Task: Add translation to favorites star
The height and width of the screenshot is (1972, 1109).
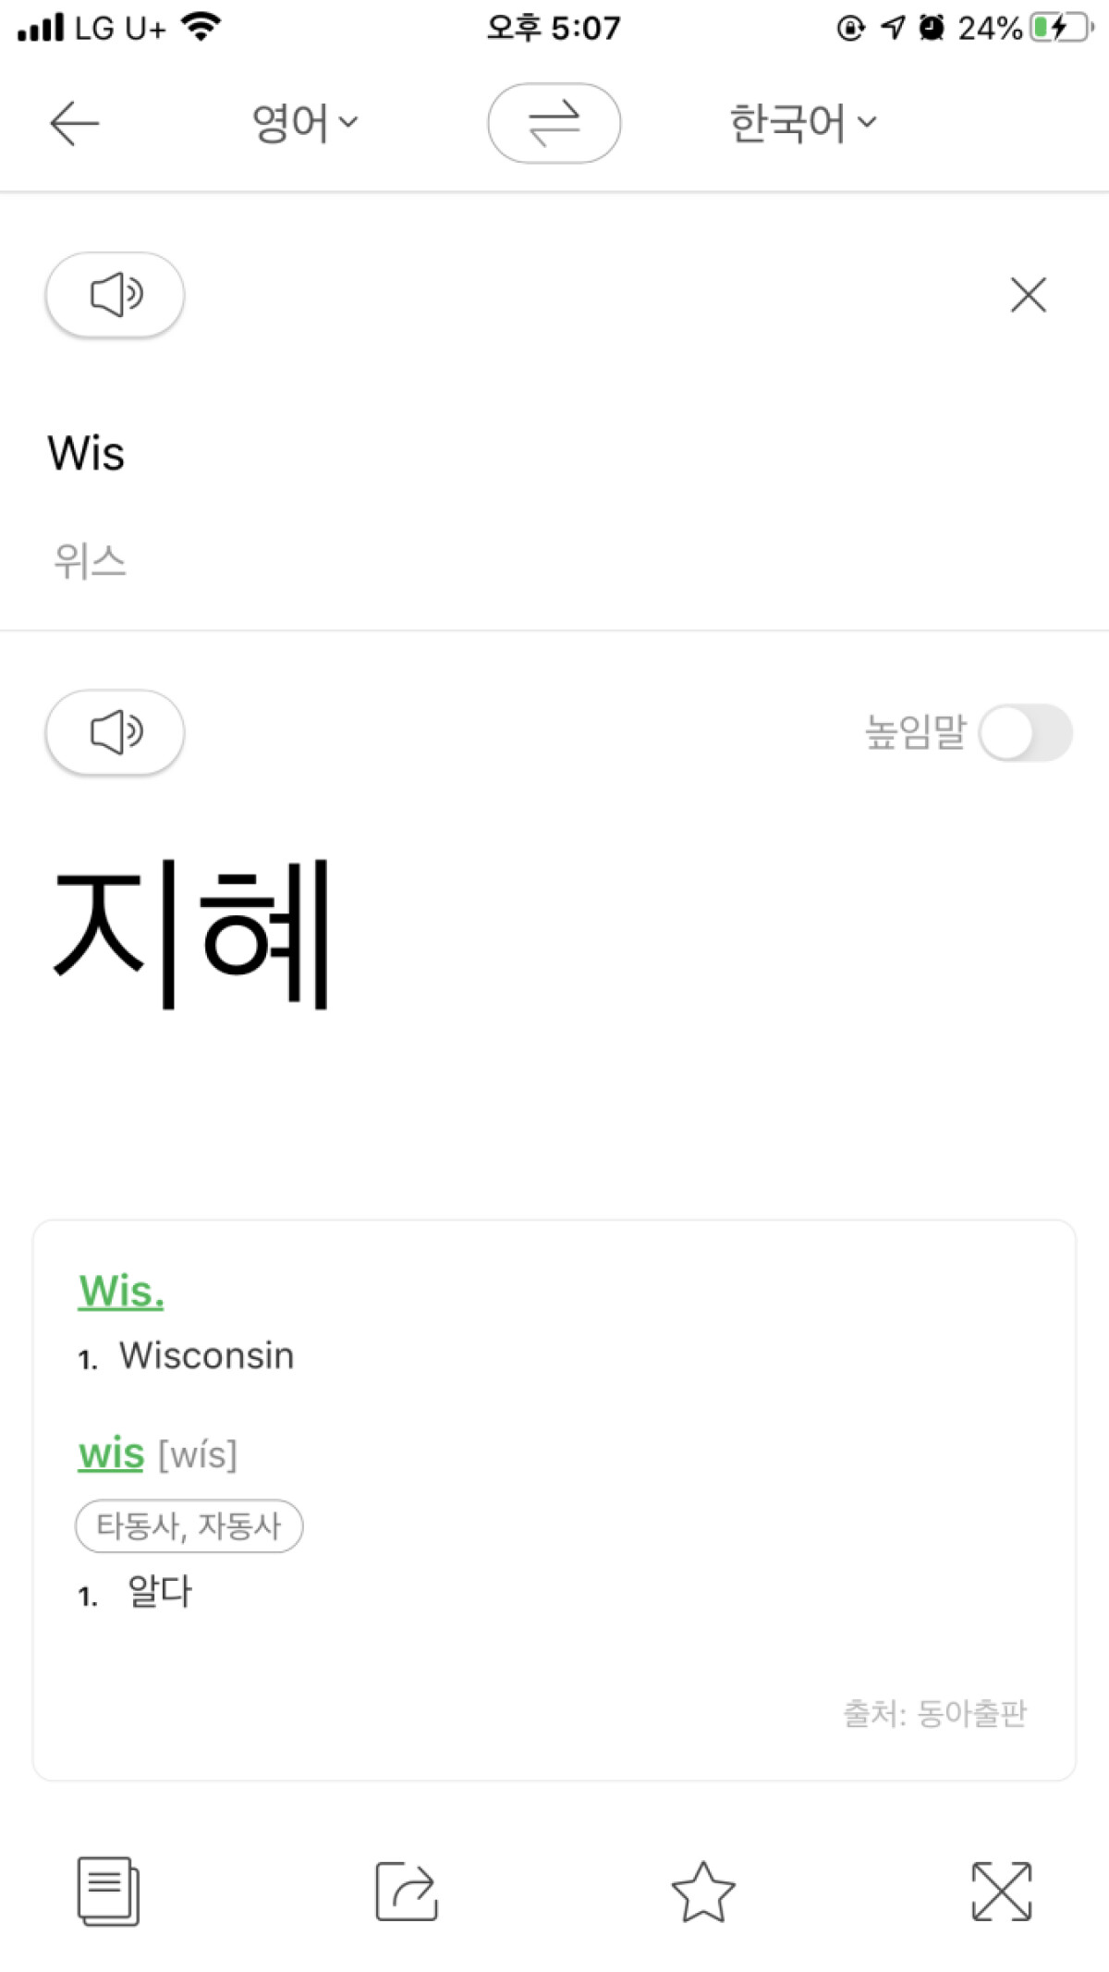Action: pyautogui.click(x=703, y=1892)
